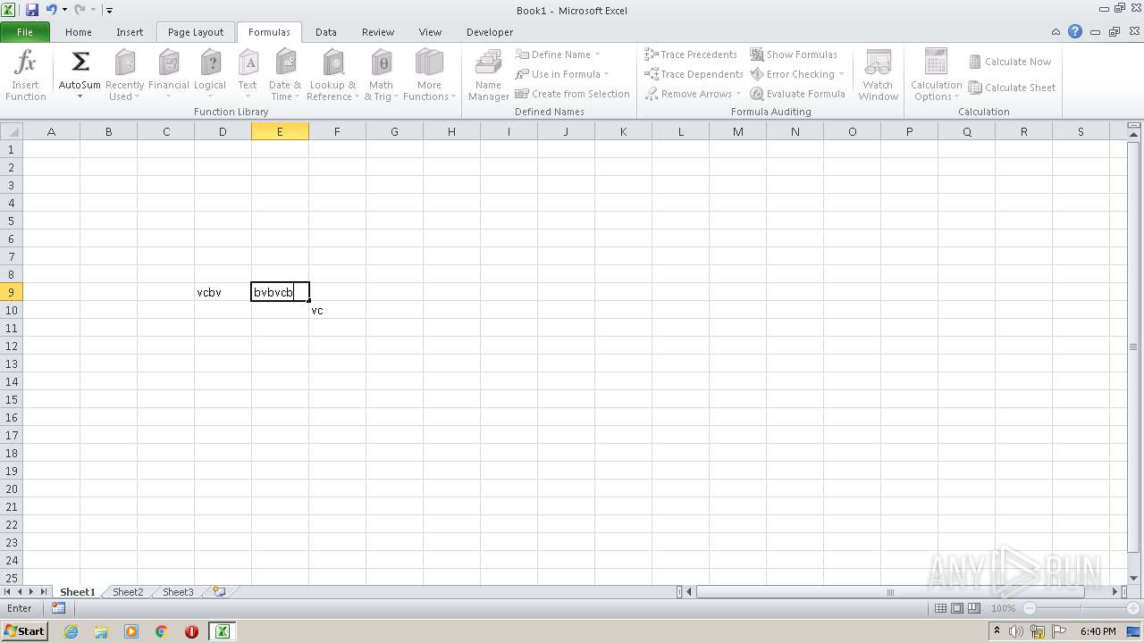
Task: Switch to the Developer tab
Action: (490, 32)
